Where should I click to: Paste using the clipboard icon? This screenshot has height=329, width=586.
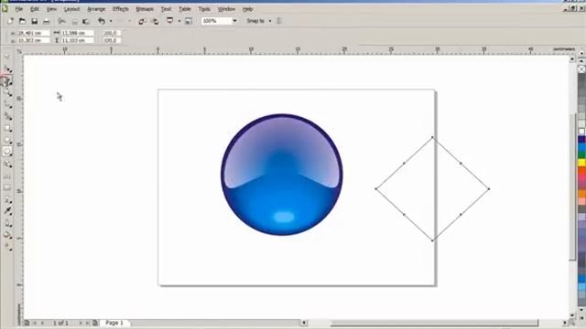[x=86, y=21]
